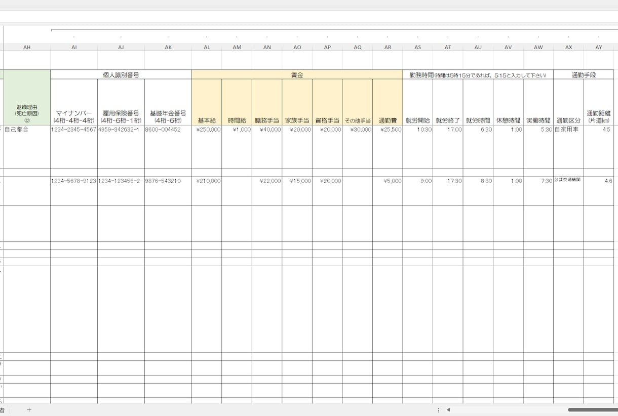This screenshot has width=618, height=416.
Task: Click the 10:30 start time cell
Action: click(418, 147)
